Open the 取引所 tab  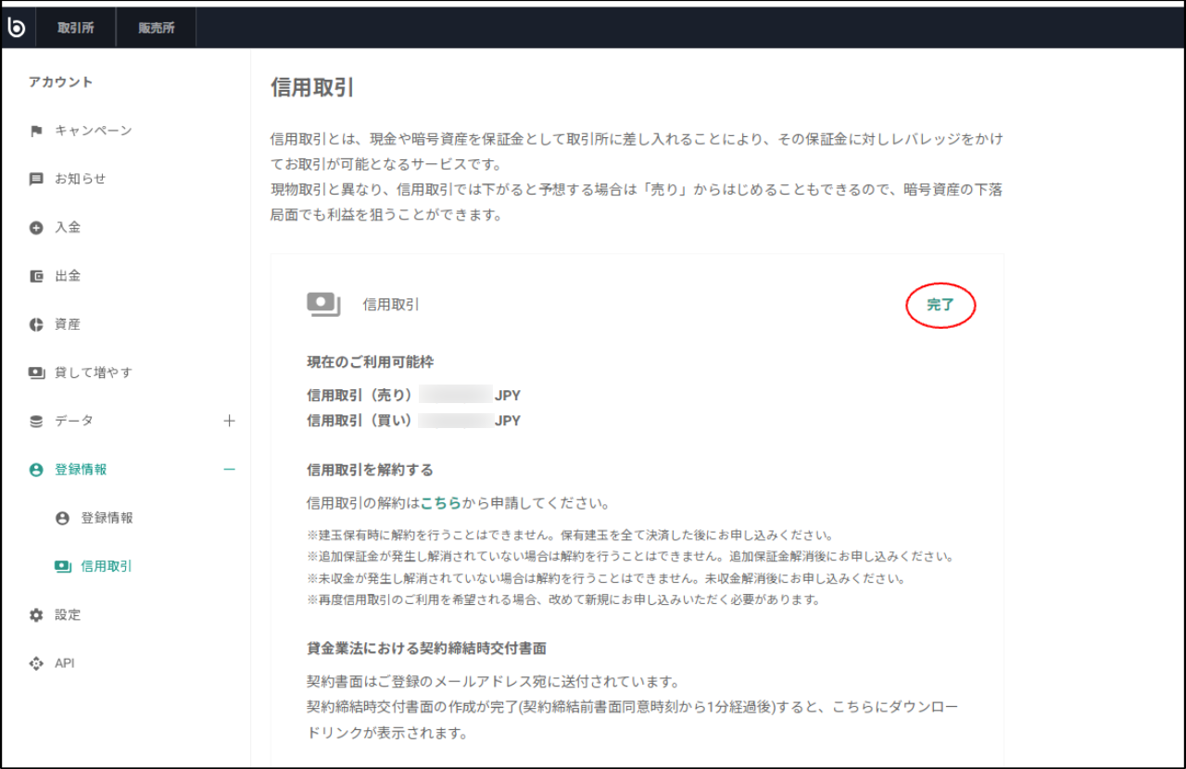coord(75,28)
